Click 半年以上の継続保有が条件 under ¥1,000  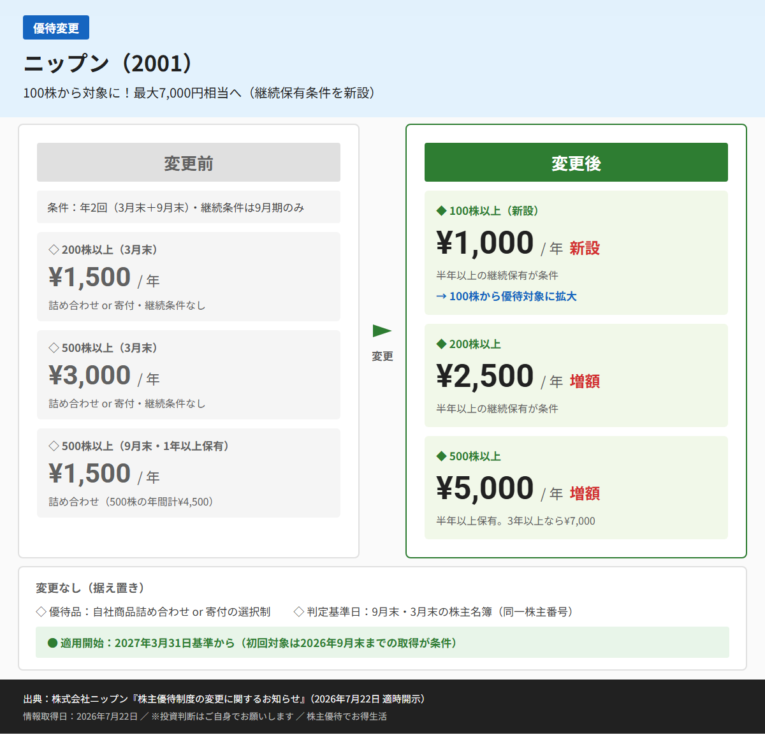(x=497, y=275)
